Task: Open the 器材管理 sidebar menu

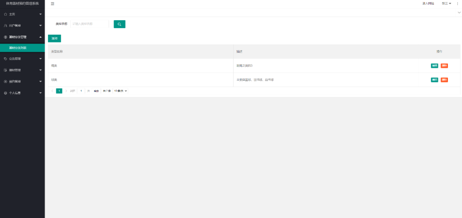Action: click(x=22, y=70)
